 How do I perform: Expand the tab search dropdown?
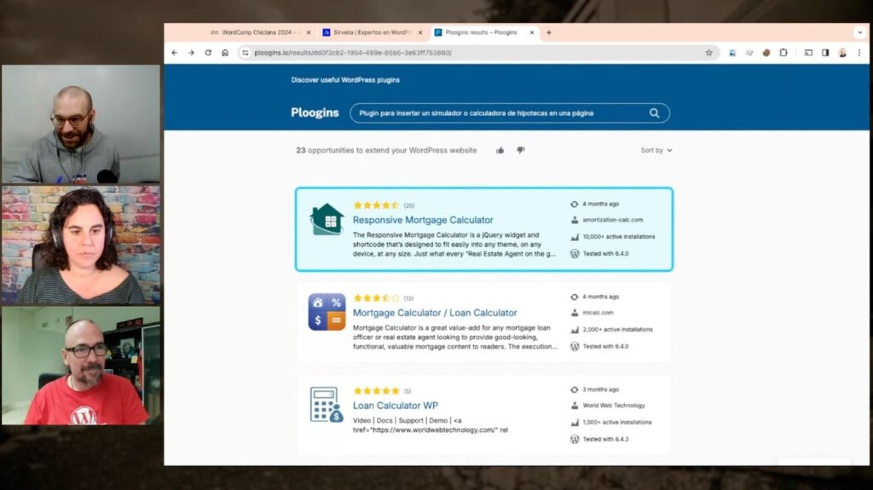coord(859,32)
